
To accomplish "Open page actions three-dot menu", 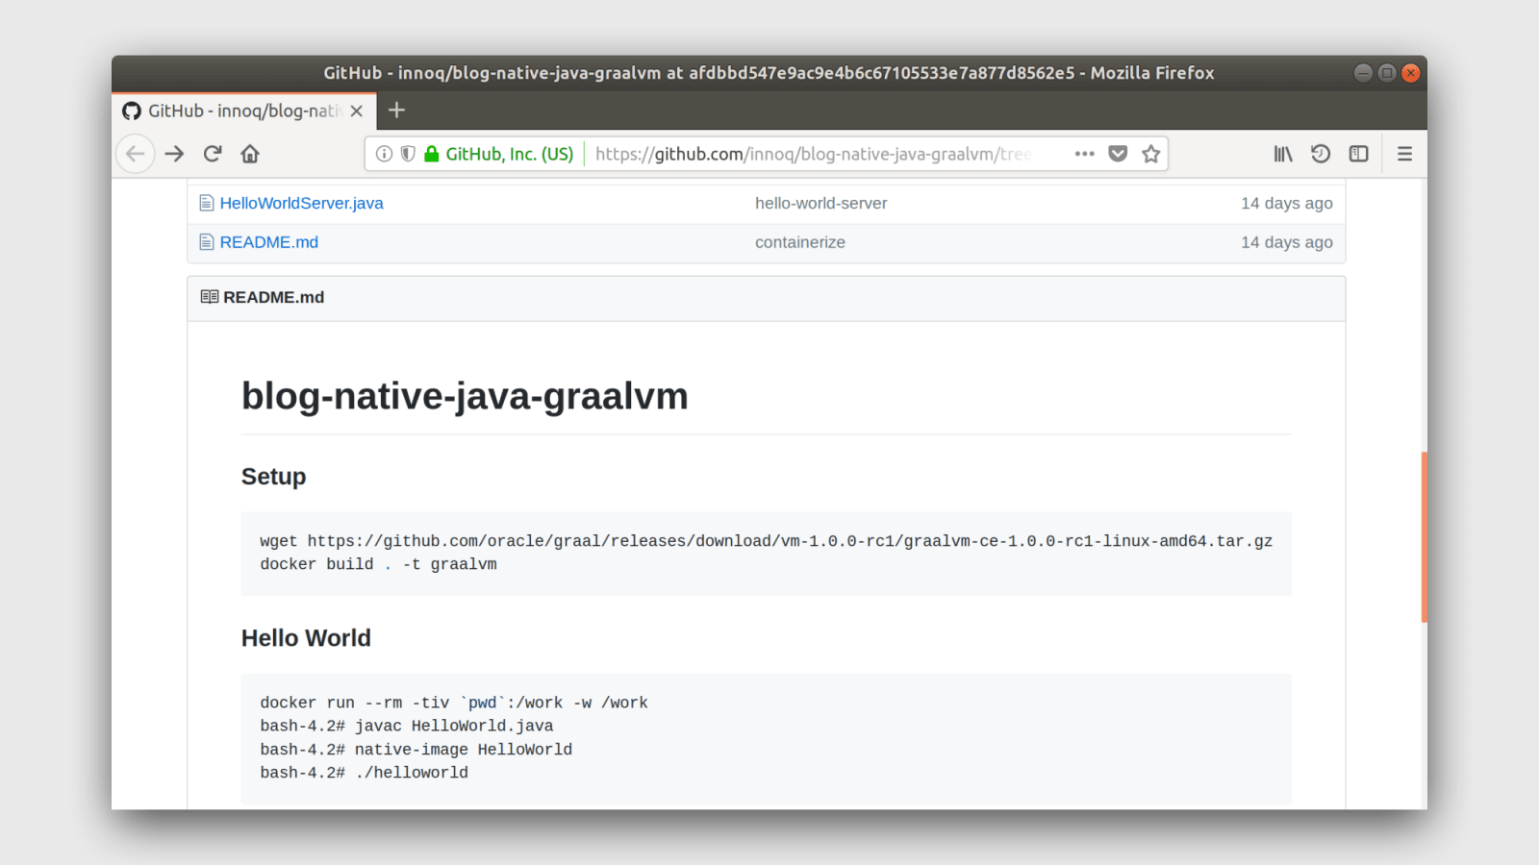I will 1085,154.
